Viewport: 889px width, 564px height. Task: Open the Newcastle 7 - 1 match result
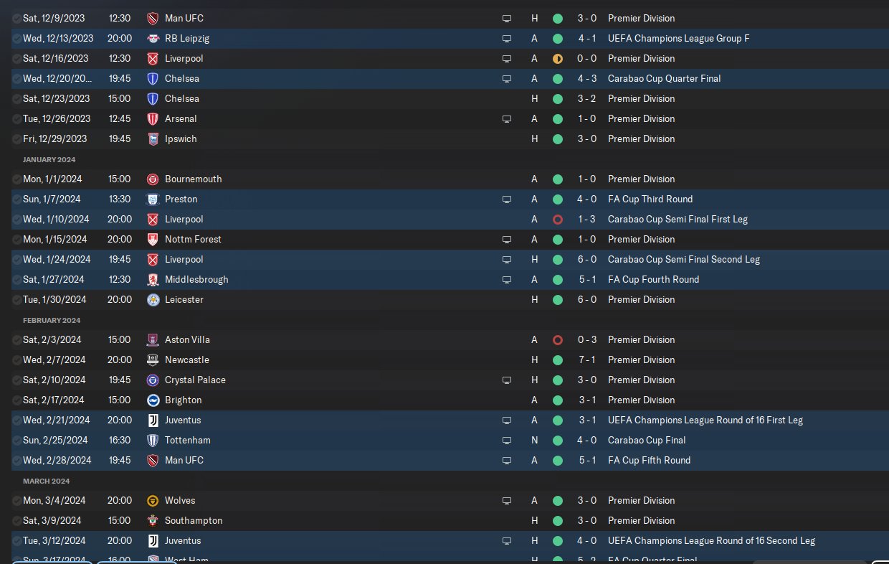click(x=587, y=359)
